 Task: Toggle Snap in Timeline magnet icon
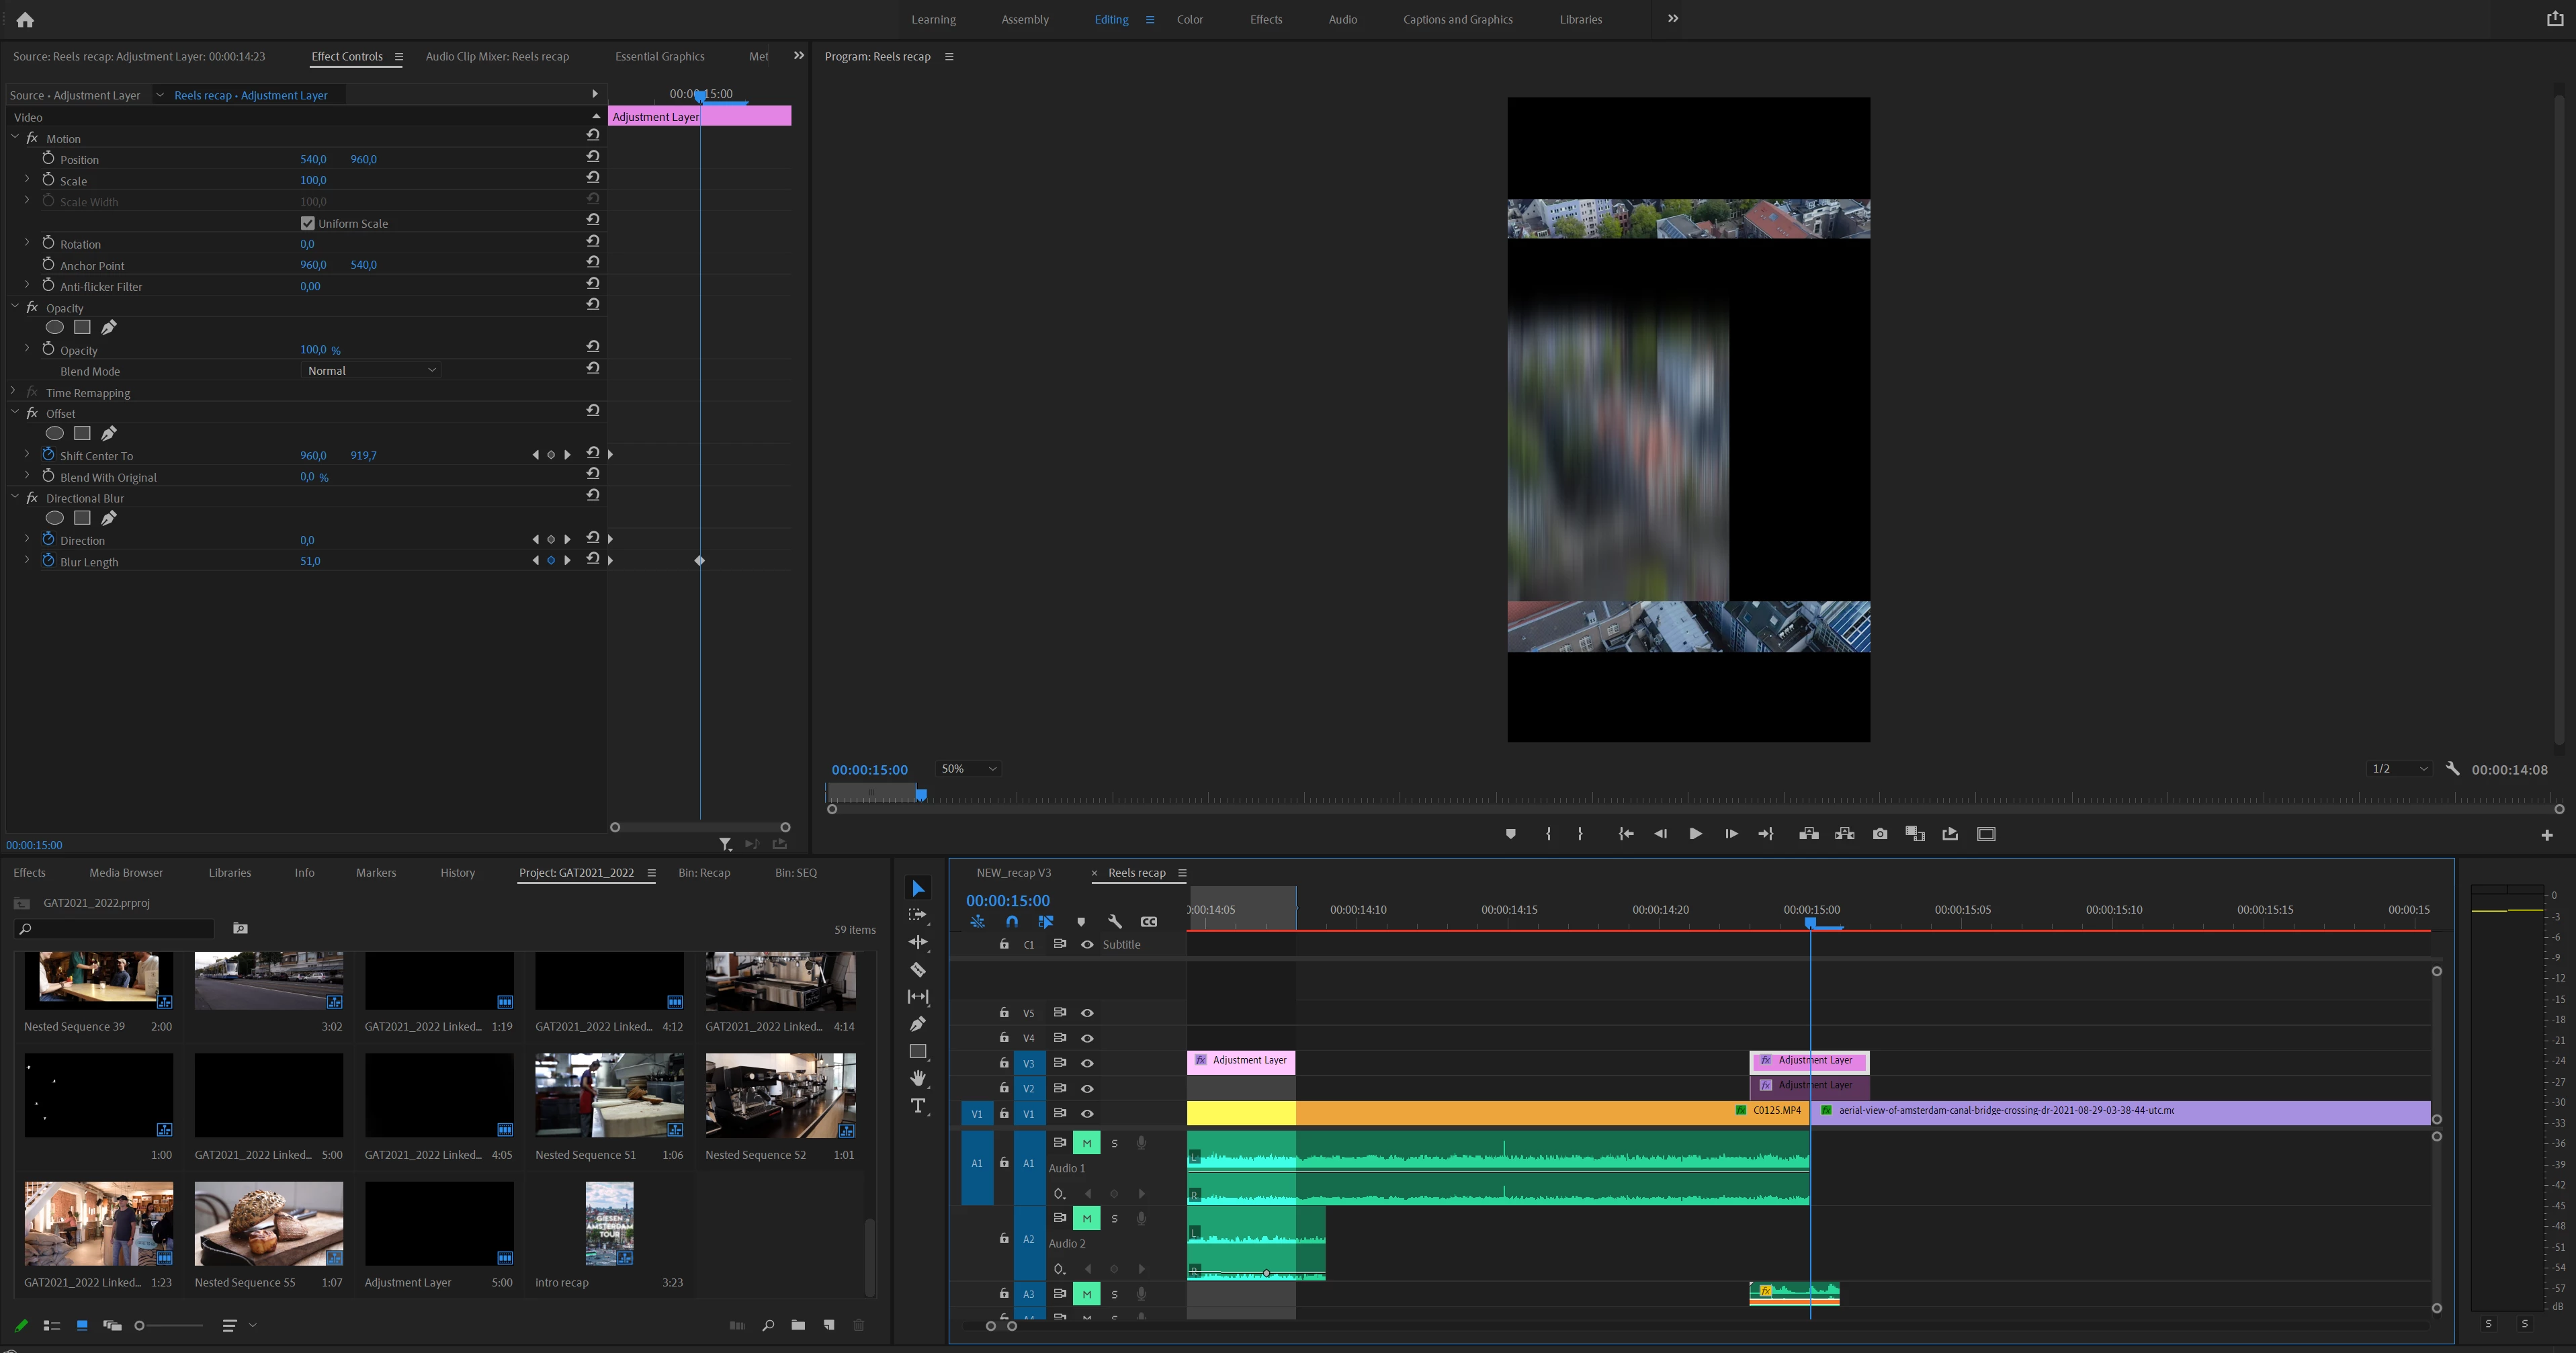tap(1012, 922)
